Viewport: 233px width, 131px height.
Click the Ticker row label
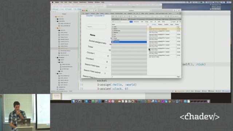pos(91,47)
